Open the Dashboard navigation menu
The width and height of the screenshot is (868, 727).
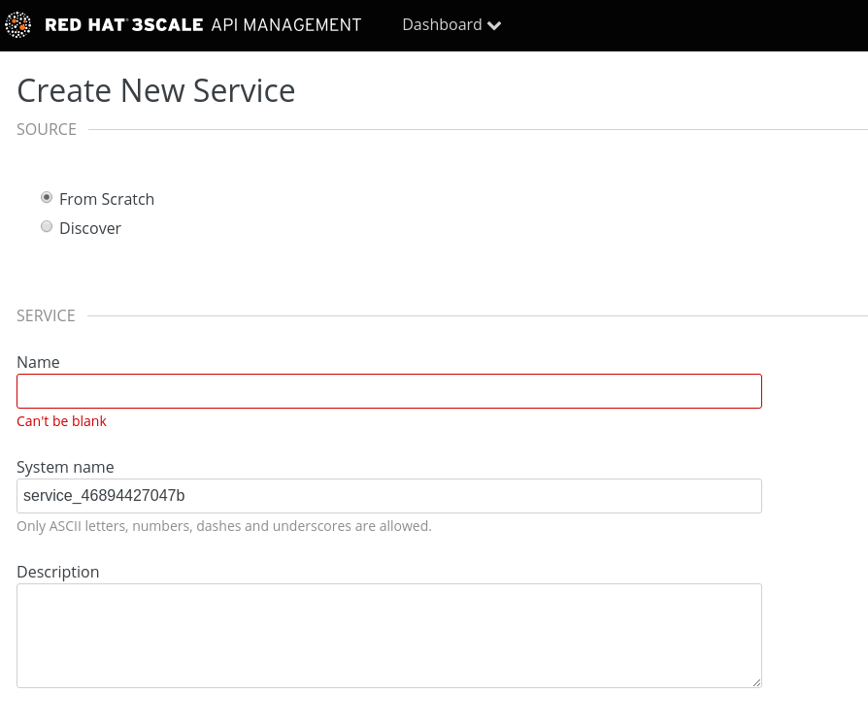[442, 25]
